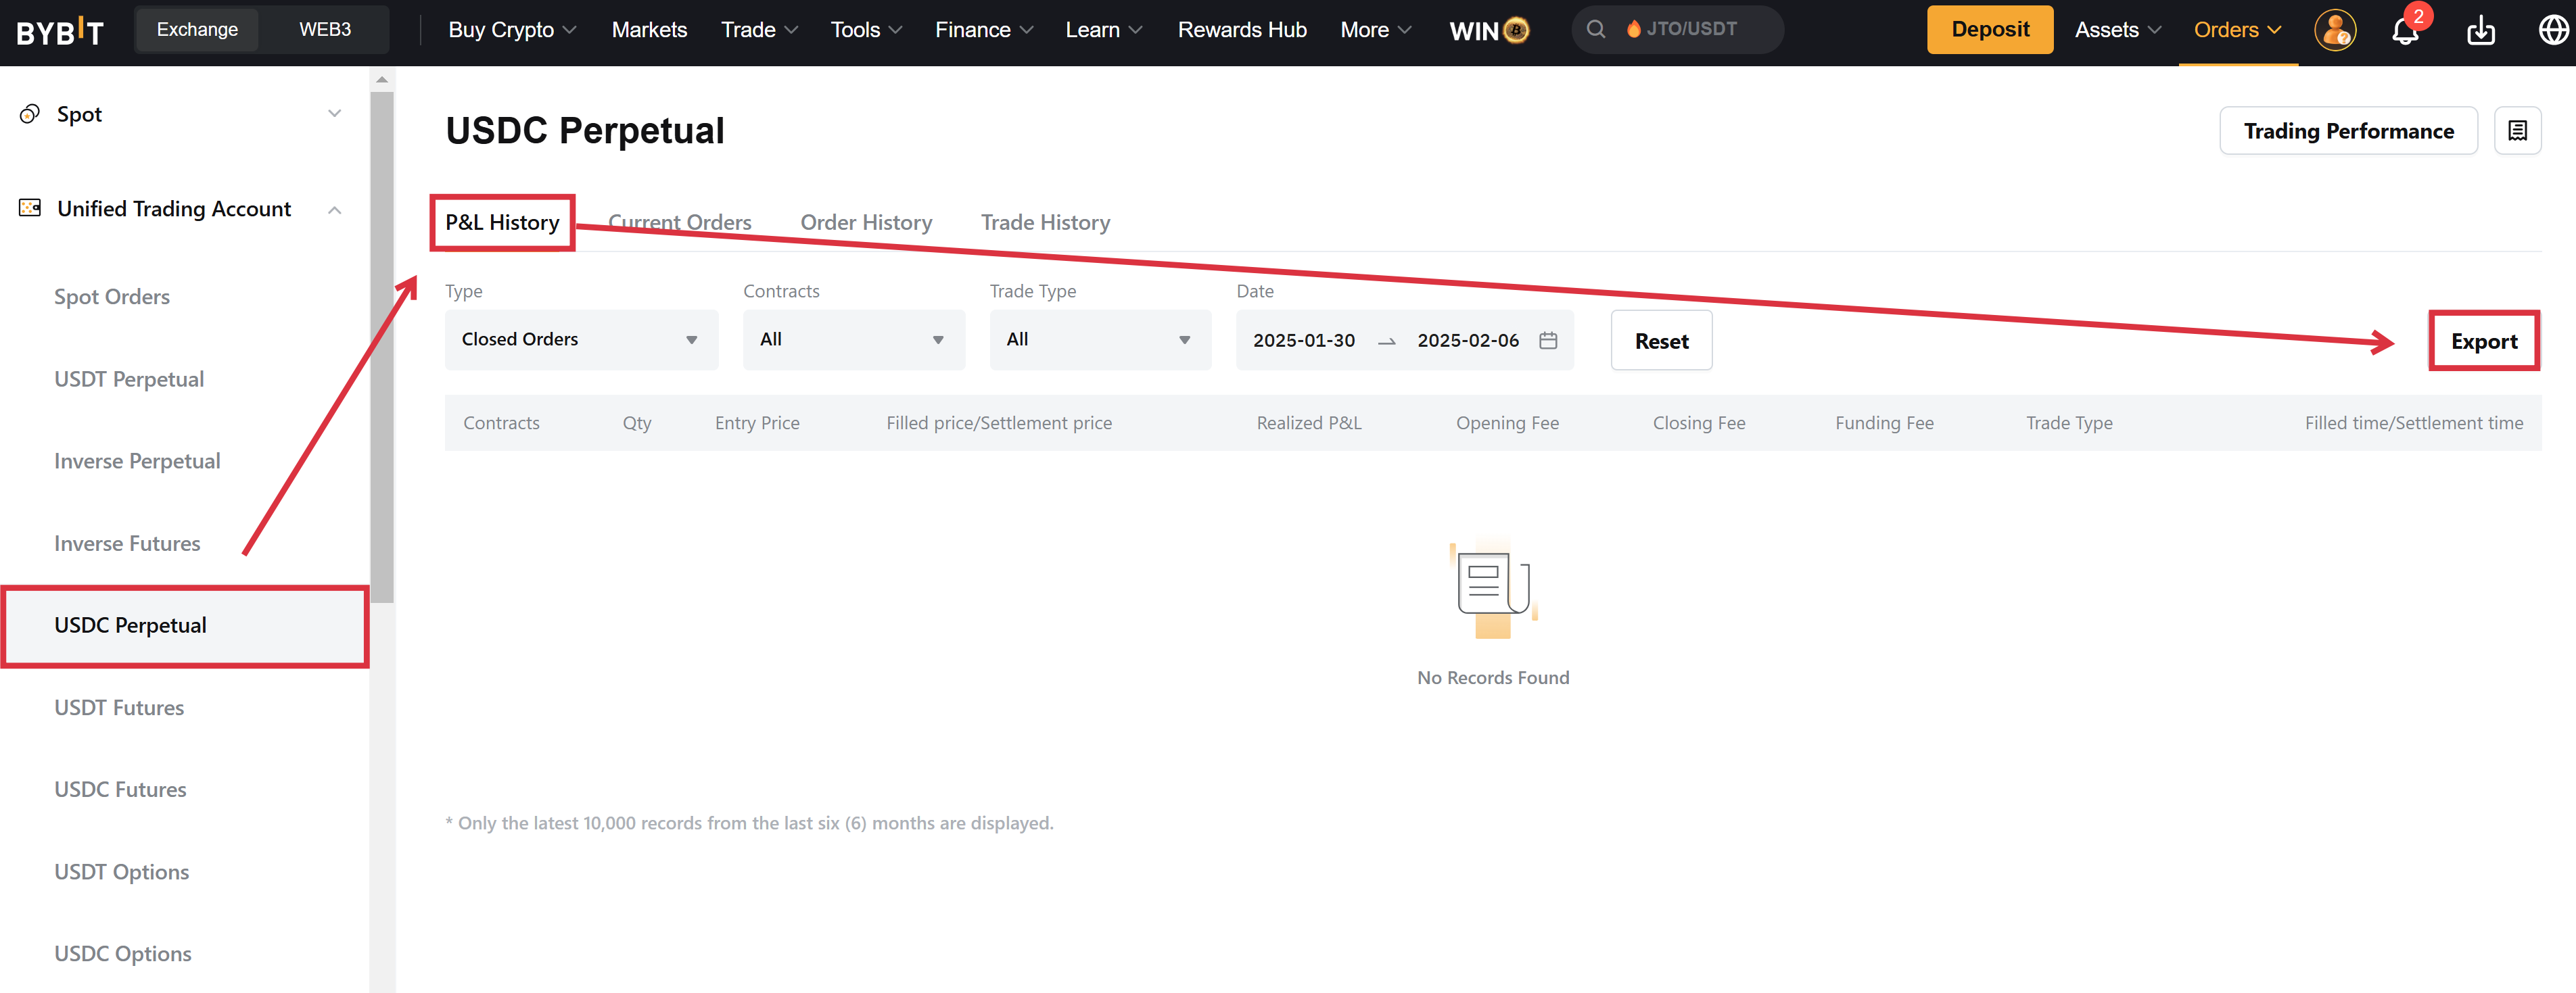This screenshot has height=993, width=2576.
Task: Open USDC Options in sidebar
Action: click(123, 954)
